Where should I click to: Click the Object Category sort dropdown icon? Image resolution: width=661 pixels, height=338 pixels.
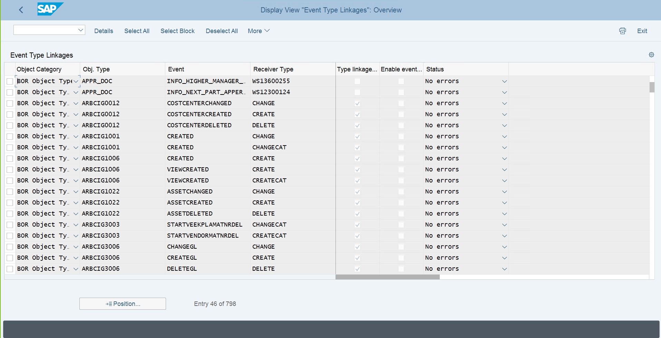[x=76, y=81]
